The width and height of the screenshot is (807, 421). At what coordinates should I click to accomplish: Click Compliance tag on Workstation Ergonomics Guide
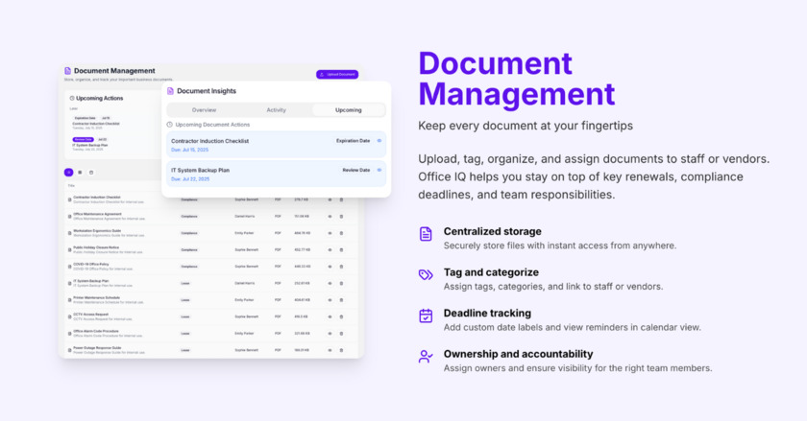[189, 233]
